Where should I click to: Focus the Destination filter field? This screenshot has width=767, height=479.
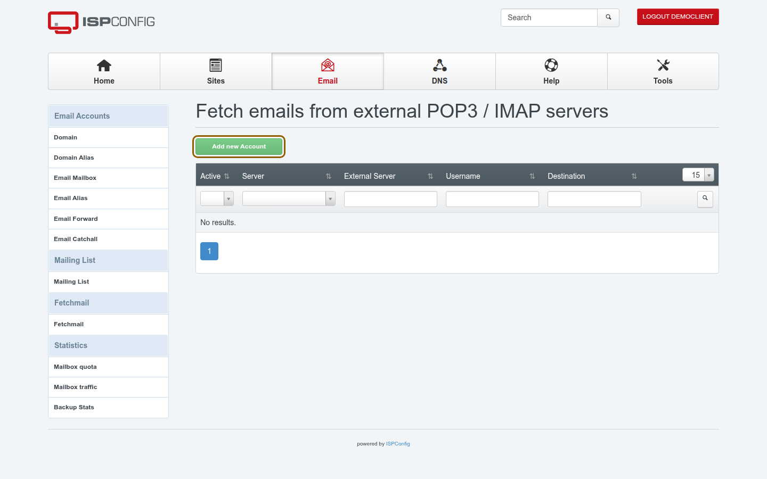click(594, 199)
